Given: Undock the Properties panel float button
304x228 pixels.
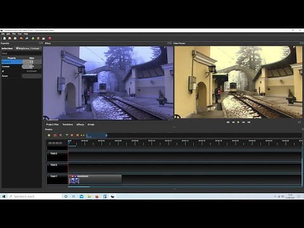Looking at the screenshot, I should (40, 43).
